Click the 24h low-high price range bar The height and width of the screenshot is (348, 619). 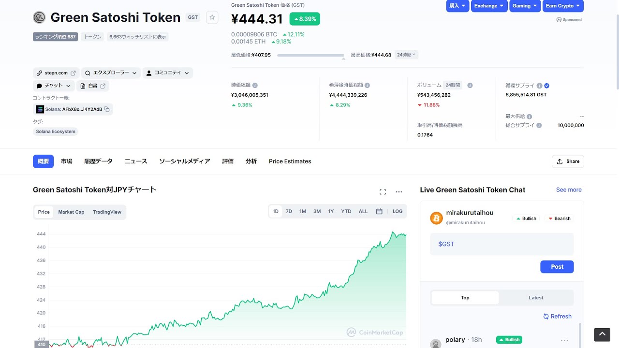[x=310, y=56]
